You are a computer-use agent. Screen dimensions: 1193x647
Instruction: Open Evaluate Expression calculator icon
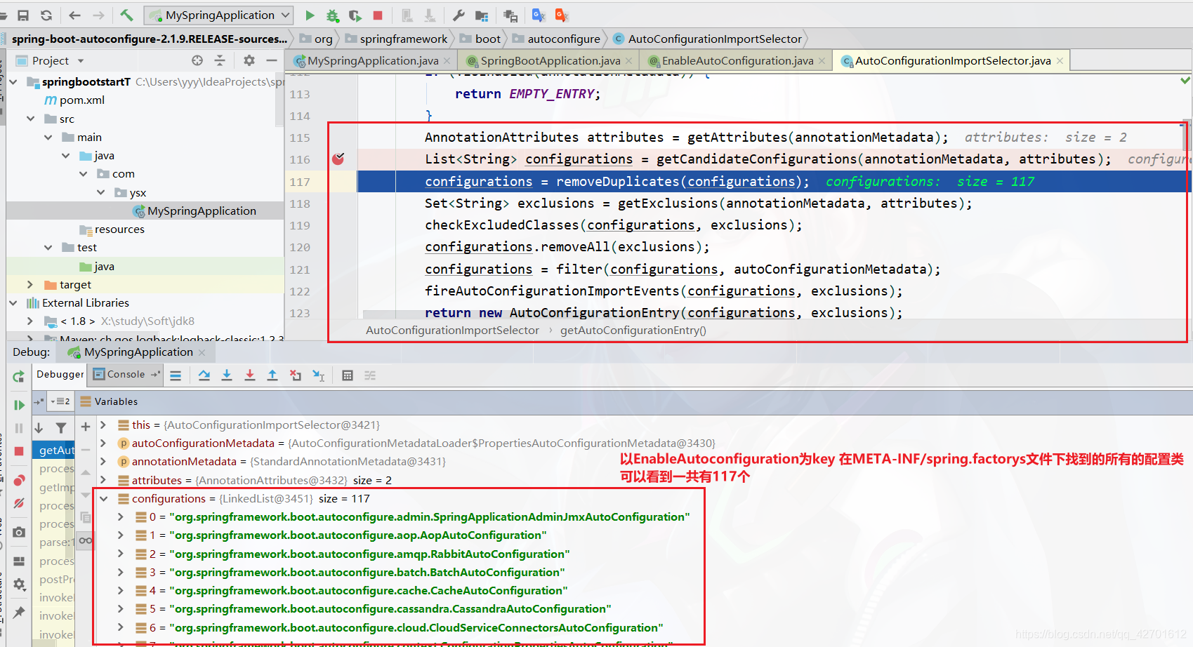tap(347, 375)
